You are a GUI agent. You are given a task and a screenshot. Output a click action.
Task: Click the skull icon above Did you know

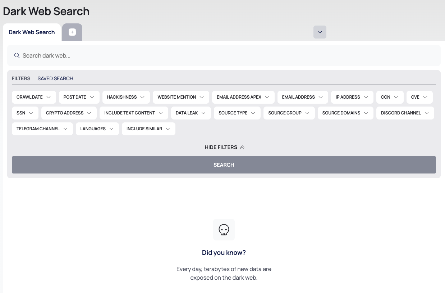tap(224, 230)
